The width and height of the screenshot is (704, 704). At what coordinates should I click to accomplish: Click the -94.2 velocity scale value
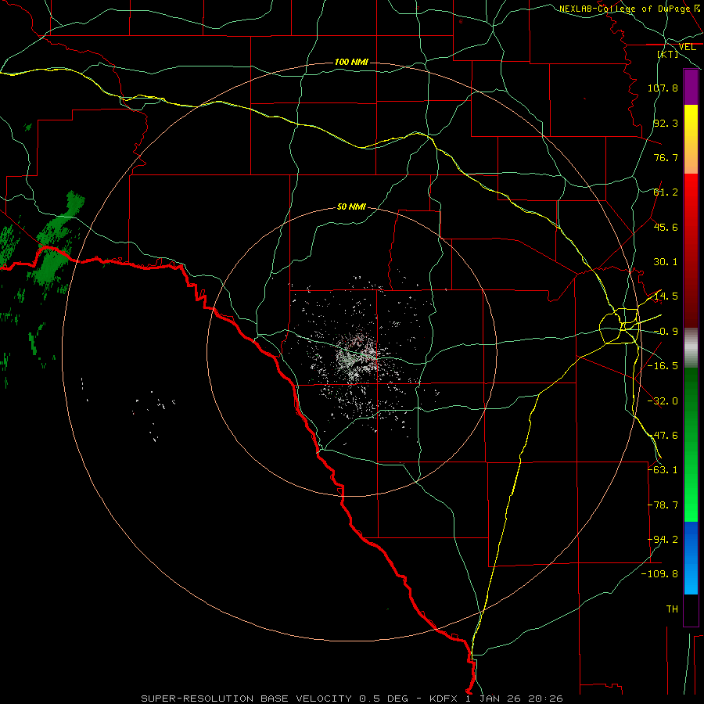pos(663,540)
